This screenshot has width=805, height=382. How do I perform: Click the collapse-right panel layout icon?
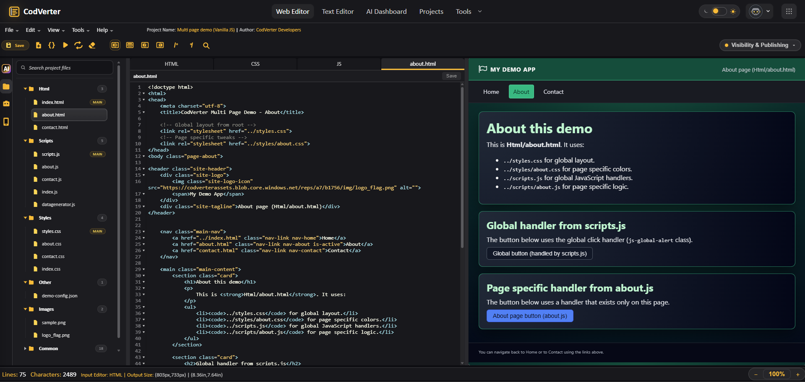point(160,45)
